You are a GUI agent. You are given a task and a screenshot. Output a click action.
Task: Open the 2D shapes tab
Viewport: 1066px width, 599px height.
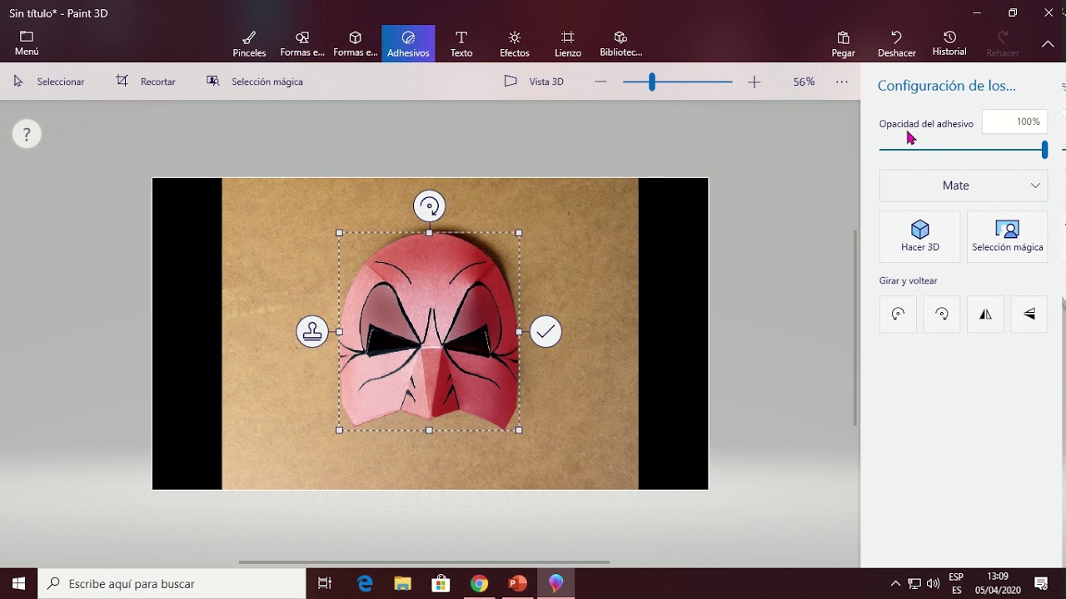click(302, 44)
